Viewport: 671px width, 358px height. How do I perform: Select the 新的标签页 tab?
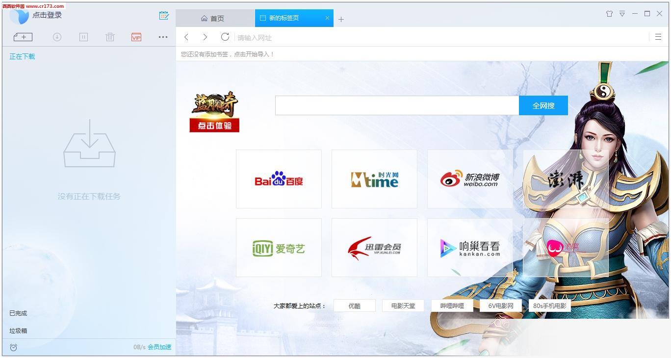coord(294,18)
